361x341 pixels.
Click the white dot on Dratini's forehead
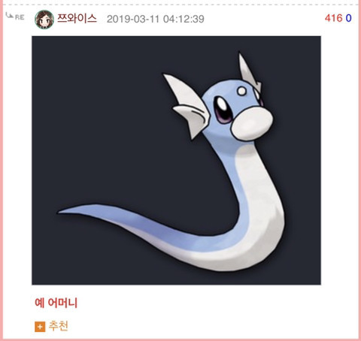(x=242, y=91)
